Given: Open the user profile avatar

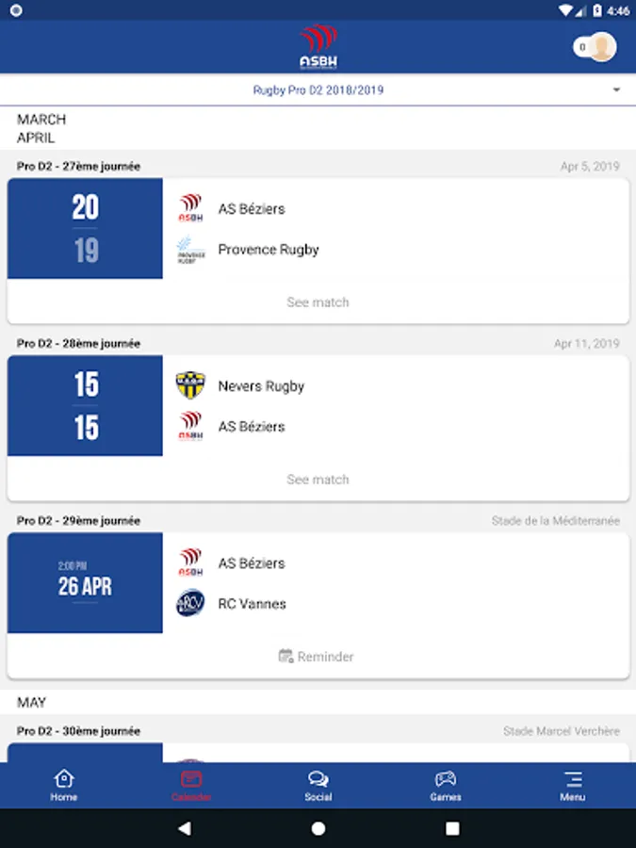Looking at the screenshot, I should pos(602,47).
